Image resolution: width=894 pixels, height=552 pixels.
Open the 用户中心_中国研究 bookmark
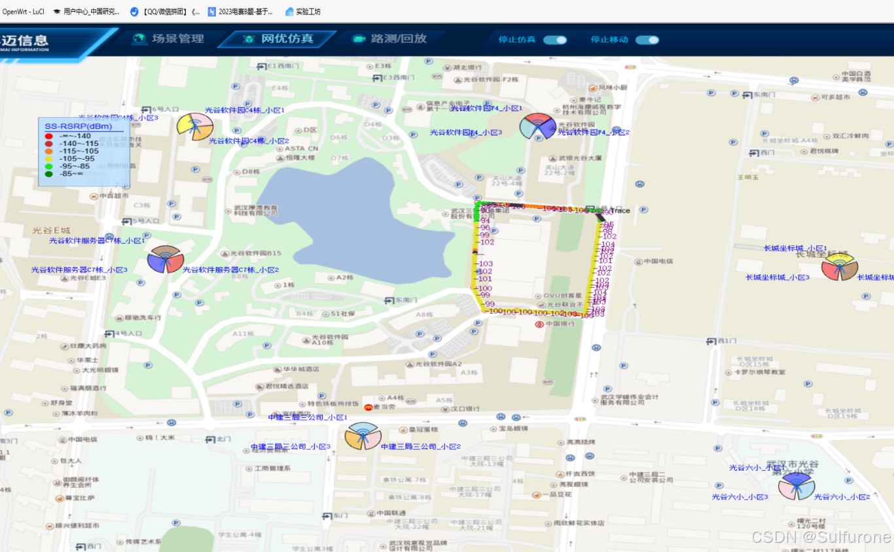point(86,11)
